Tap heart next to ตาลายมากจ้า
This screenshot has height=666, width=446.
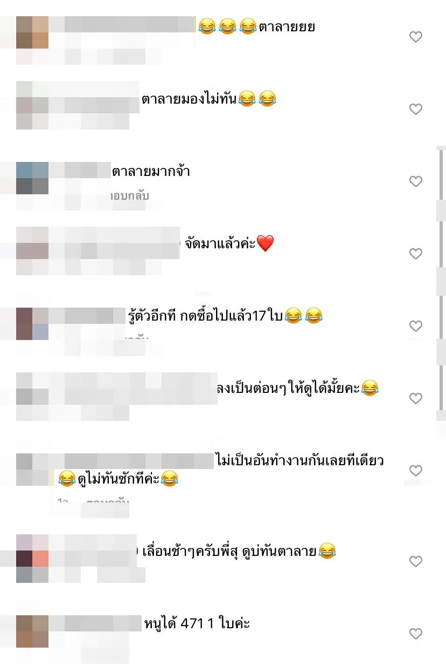coord(416,181)
